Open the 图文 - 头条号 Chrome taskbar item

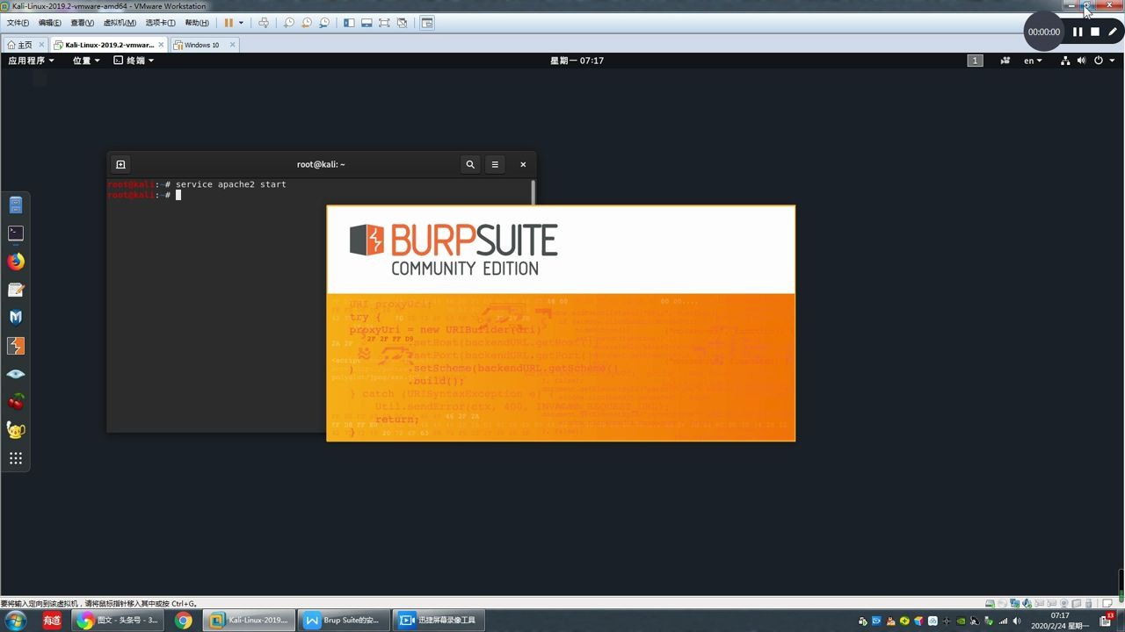click(118, 621)
